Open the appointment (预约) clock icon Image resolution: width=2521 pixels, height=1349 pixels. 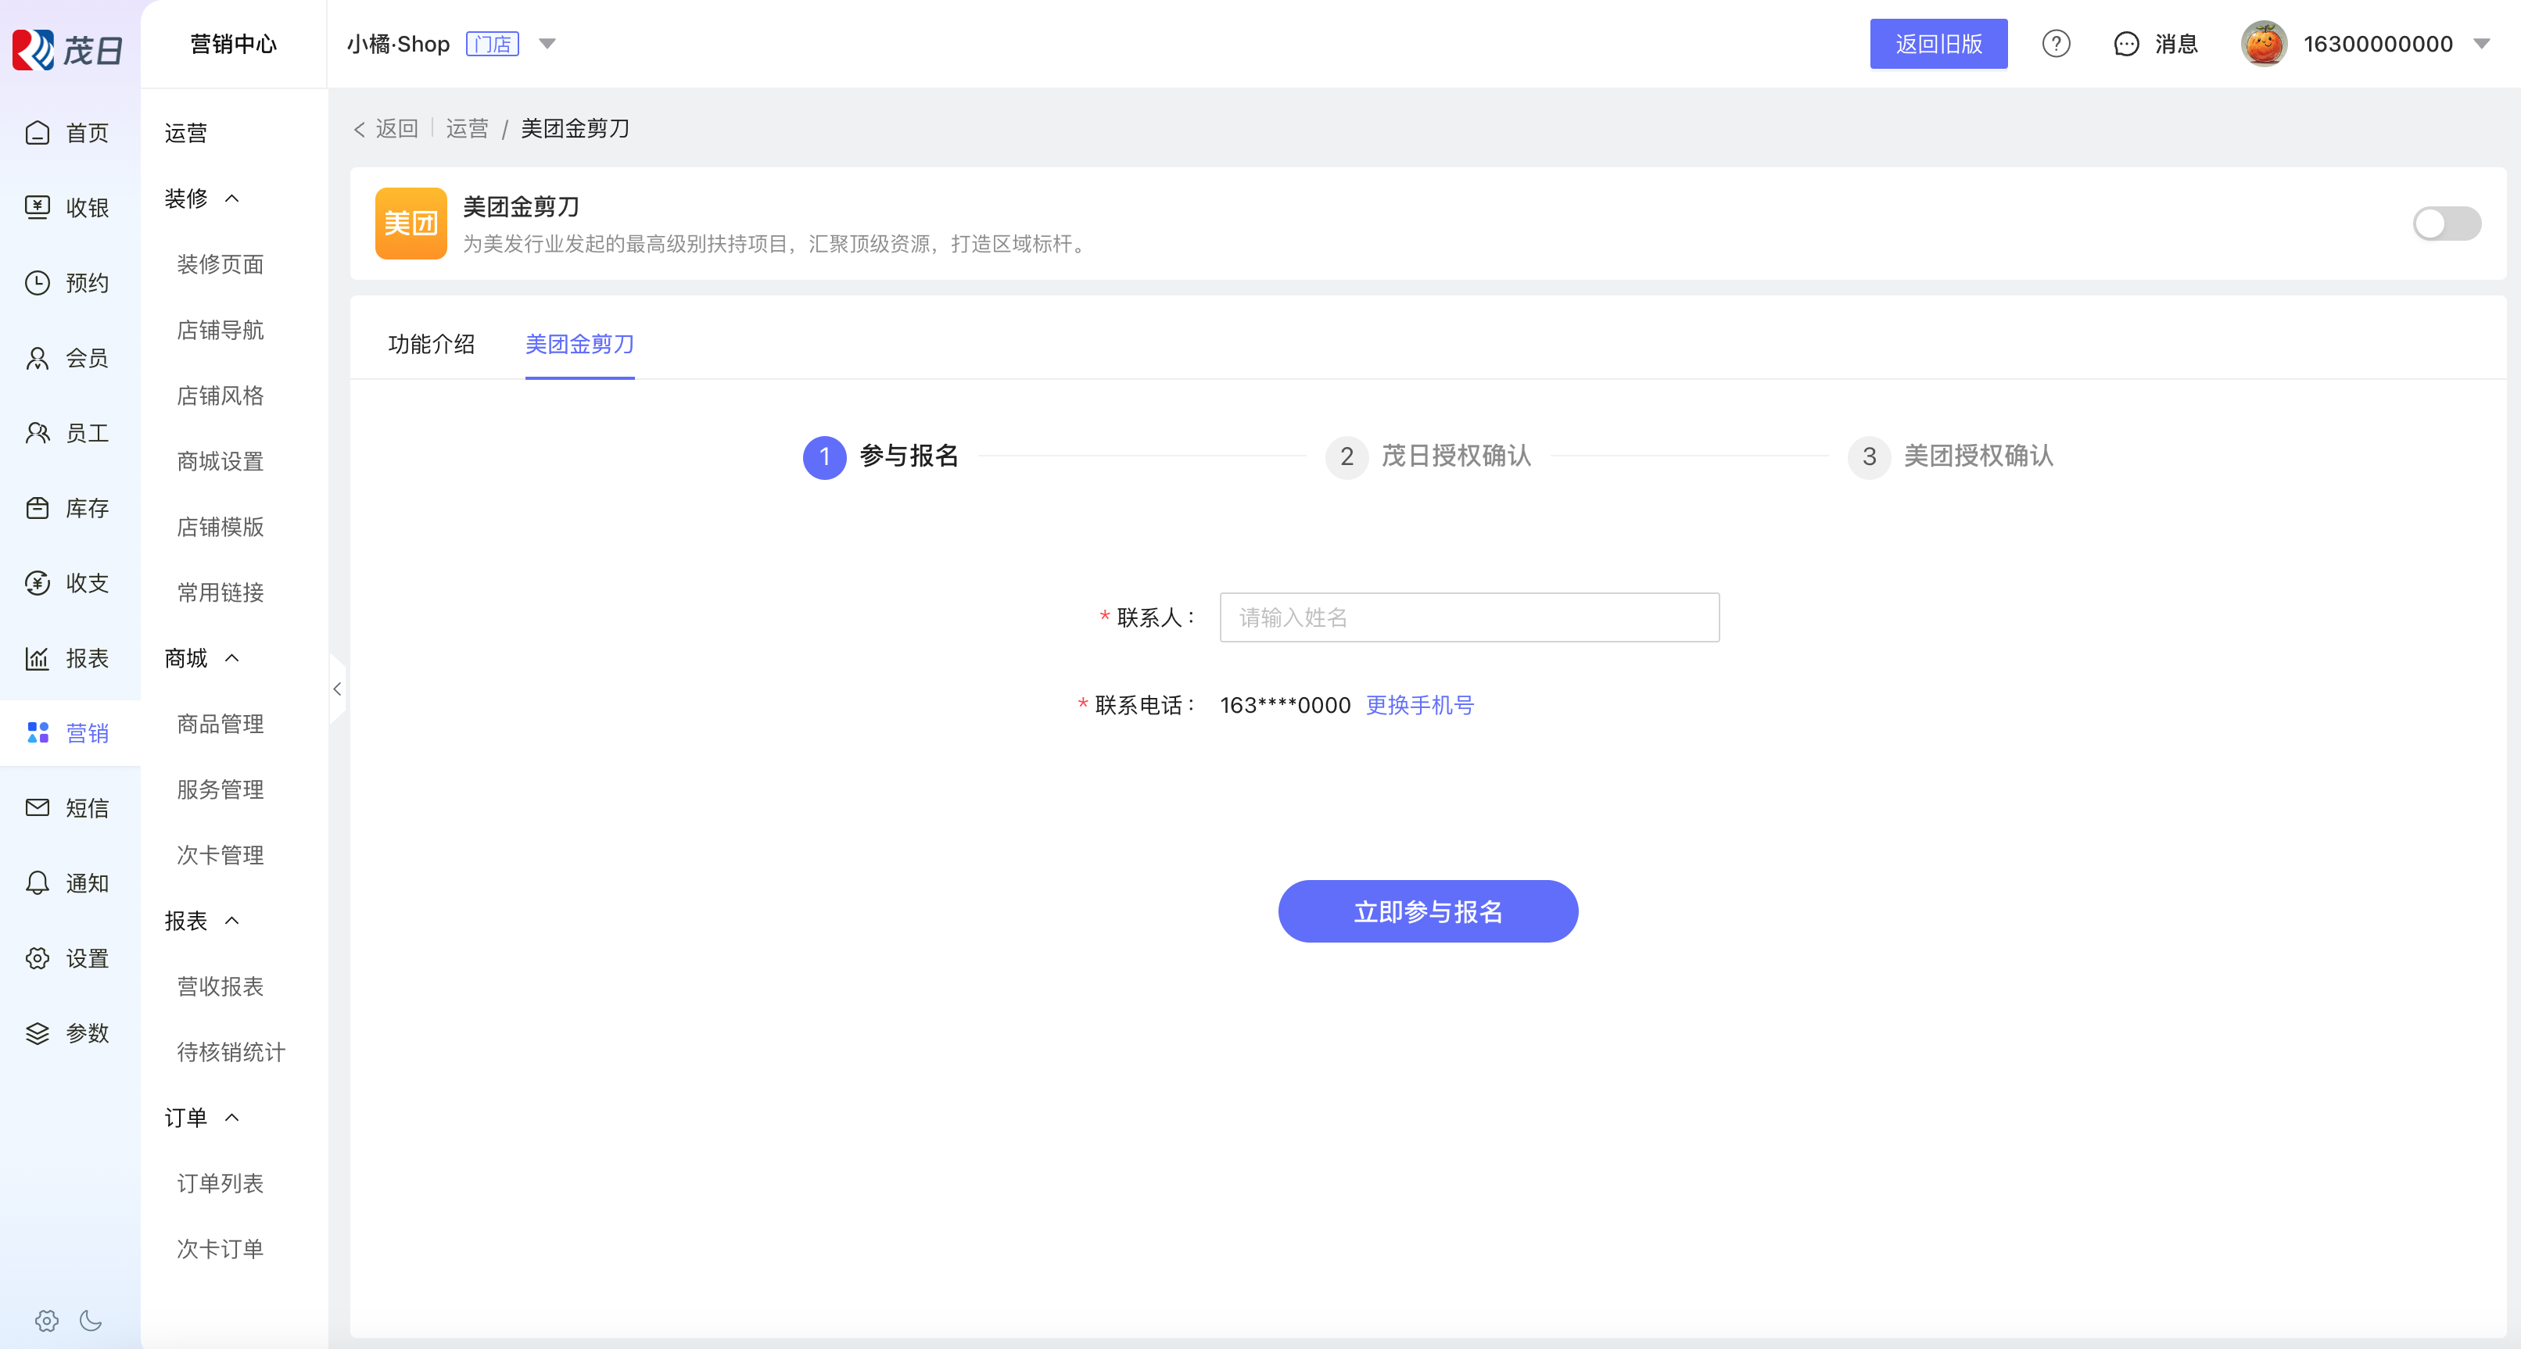pos(38,283)
